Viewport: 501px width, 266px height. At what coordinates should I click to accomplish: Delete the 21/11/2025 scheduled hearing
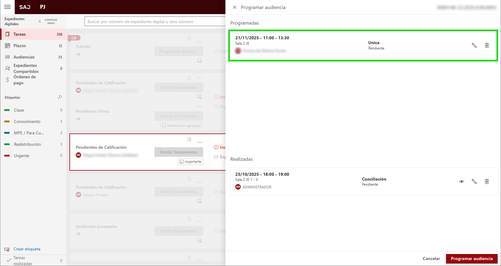[x=487, y=45]
